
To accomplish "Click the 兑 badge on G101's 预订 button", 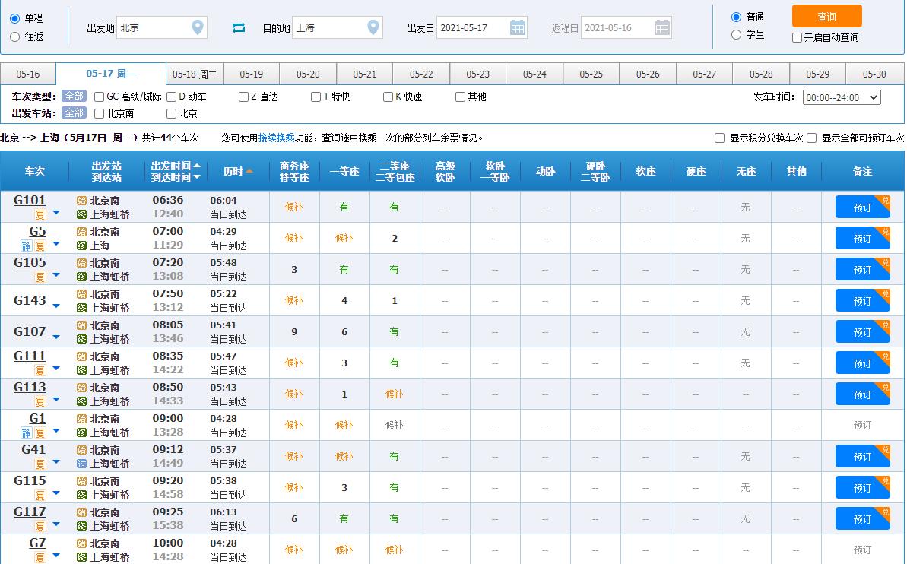I will (883, 201).
